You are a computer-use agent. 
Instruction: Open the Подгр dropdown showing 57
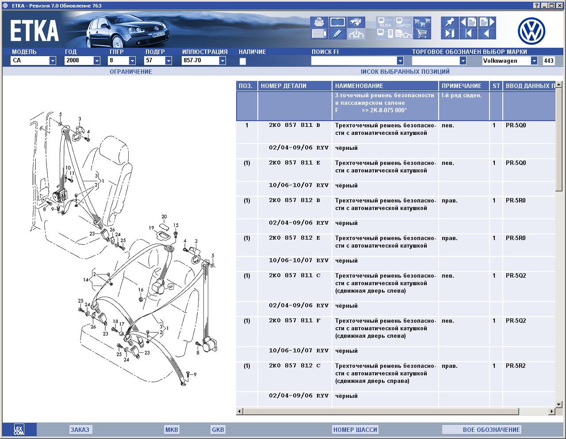coord(168,61)
